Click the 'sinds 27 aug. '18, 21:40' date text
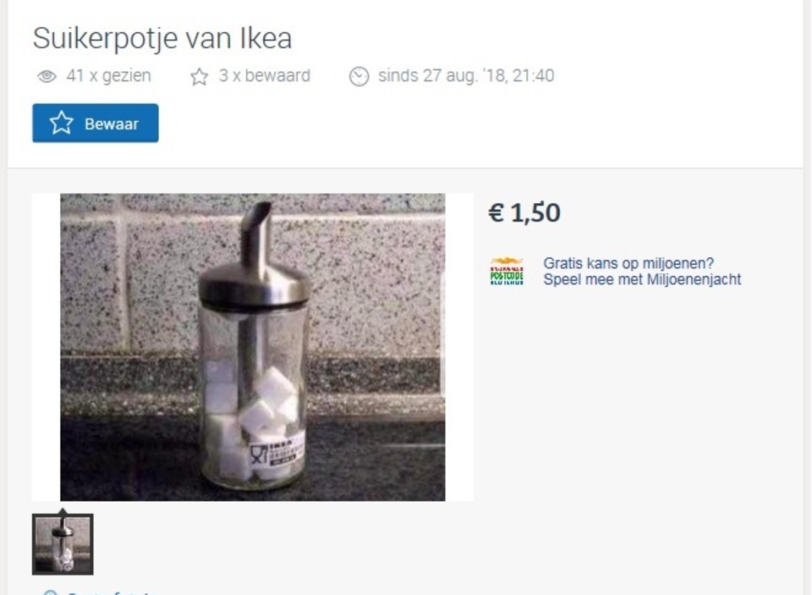 (x=466, y=75)
